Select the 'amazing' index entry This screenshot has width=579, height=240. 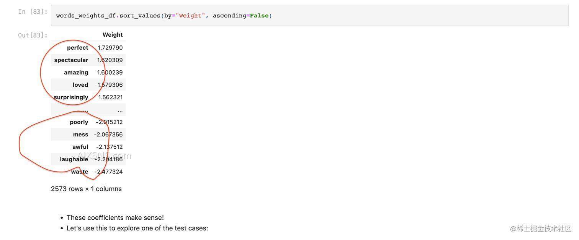(x=76, y=73)
